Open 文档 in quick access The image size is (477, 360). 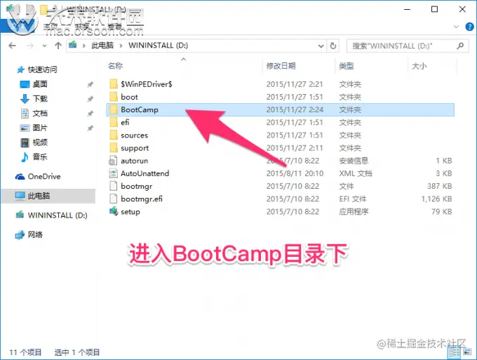(x=40, y=113)
